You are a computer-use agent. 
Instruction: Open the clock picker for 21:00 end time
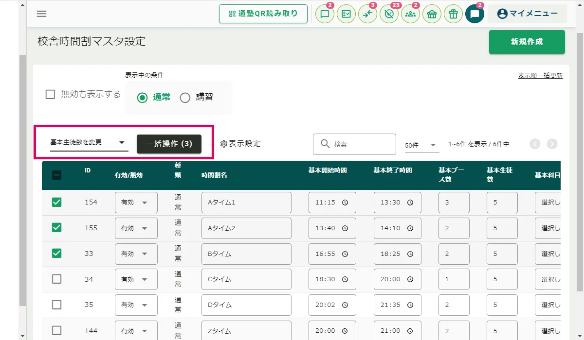pos(410,331)
